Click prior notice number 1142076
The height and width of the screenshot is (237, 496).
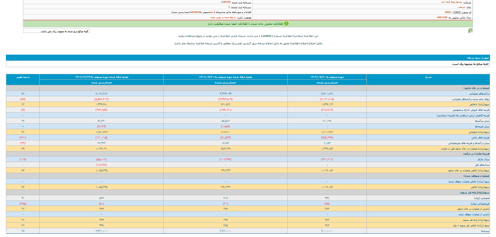(265, 36)
